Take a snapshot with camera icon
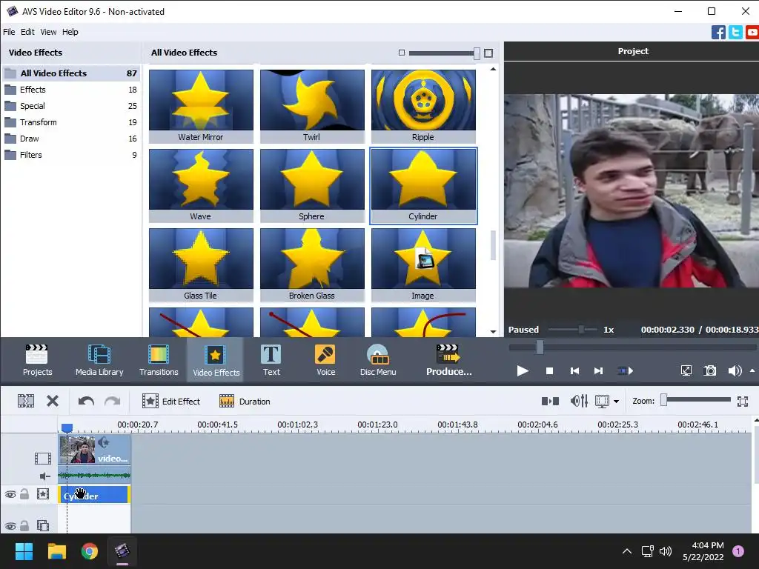This screenshot has width=759, height=569. [x=709, y=371]
